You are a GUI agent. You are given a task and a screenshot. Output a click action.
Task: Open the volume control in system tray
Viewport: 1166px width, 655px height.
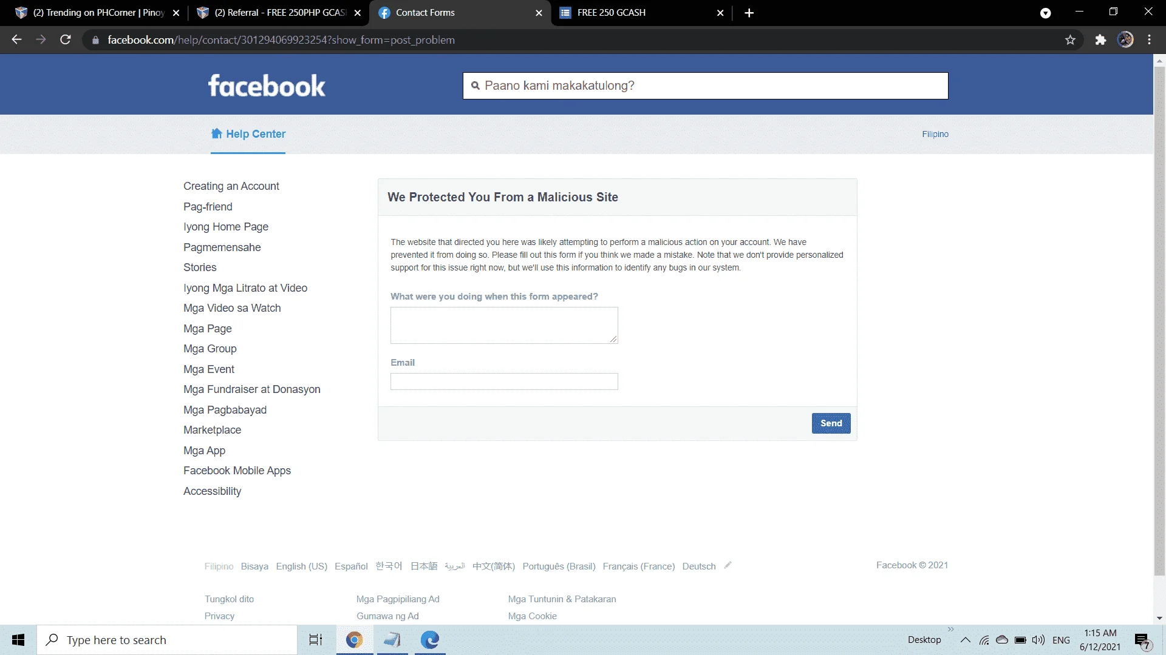[1038, 640]
